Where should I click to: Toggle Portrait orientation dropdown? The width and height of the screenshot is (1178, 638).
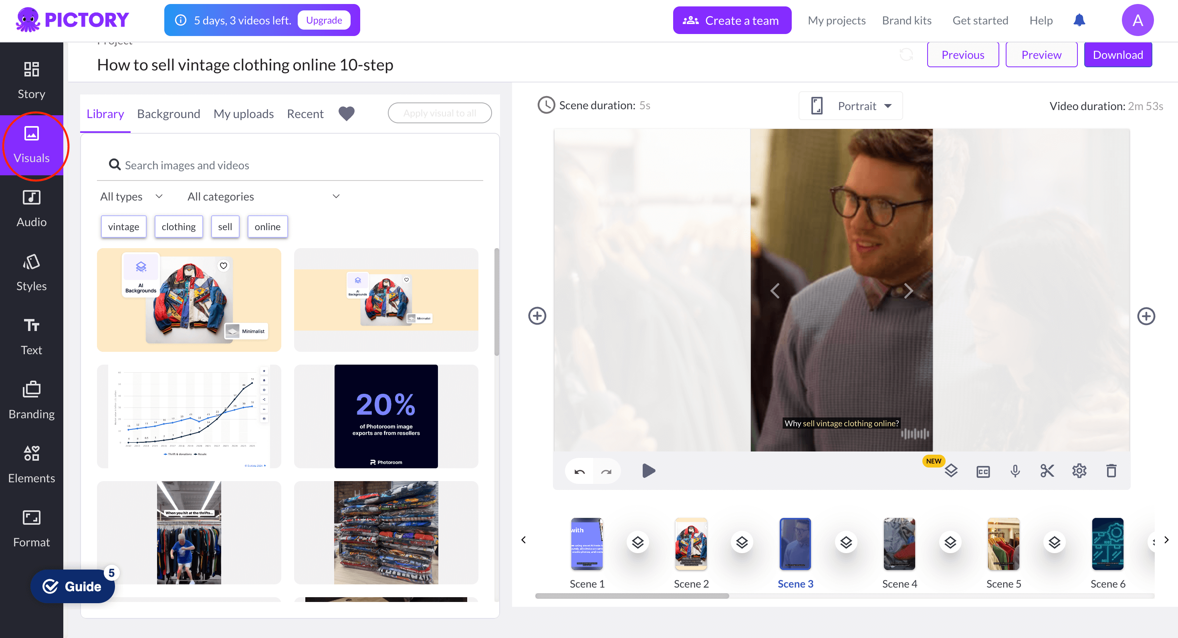[887, 104]
